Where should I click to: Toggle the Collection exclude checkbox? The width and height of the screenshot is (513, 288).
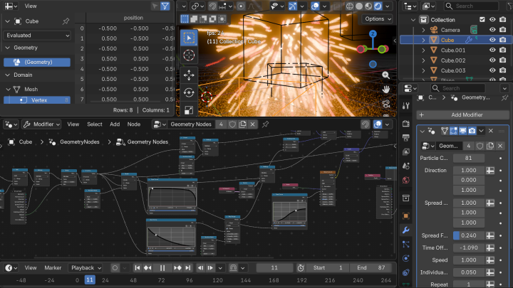[x=482, y=20]
